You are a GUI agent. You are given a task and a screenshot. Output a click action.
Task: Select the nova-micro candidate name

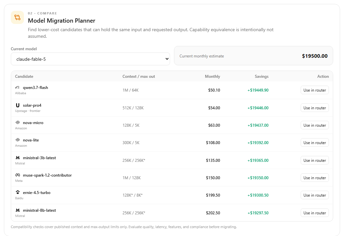(33, 123)
